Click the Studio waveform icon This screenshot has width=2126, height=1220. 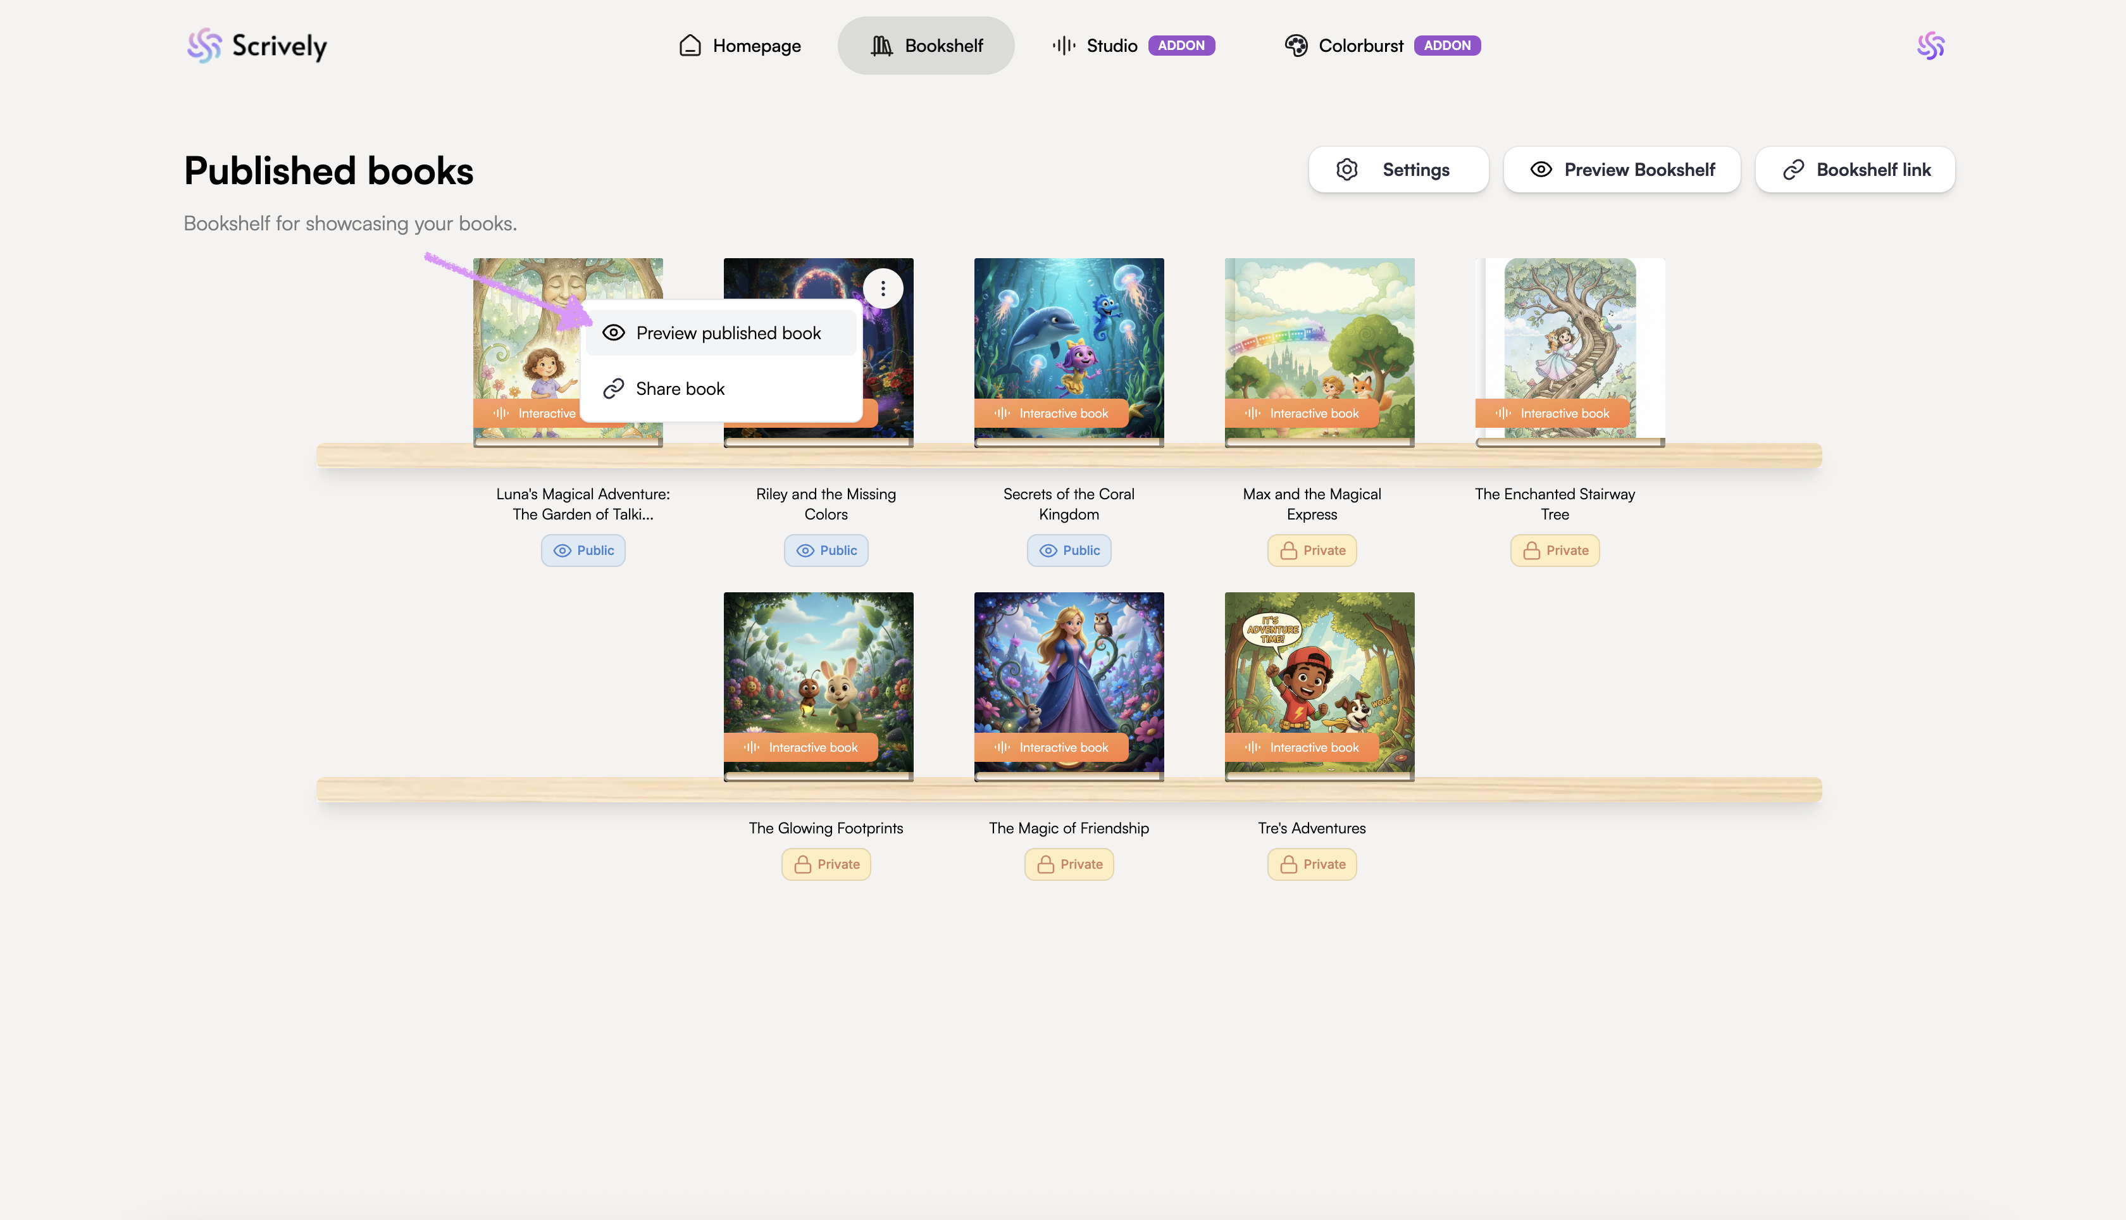[1064, 46]
